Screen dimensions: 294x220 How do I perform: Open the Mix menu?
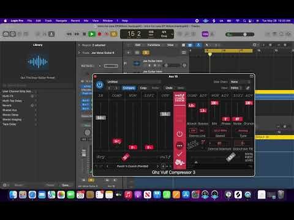point(86,21)
